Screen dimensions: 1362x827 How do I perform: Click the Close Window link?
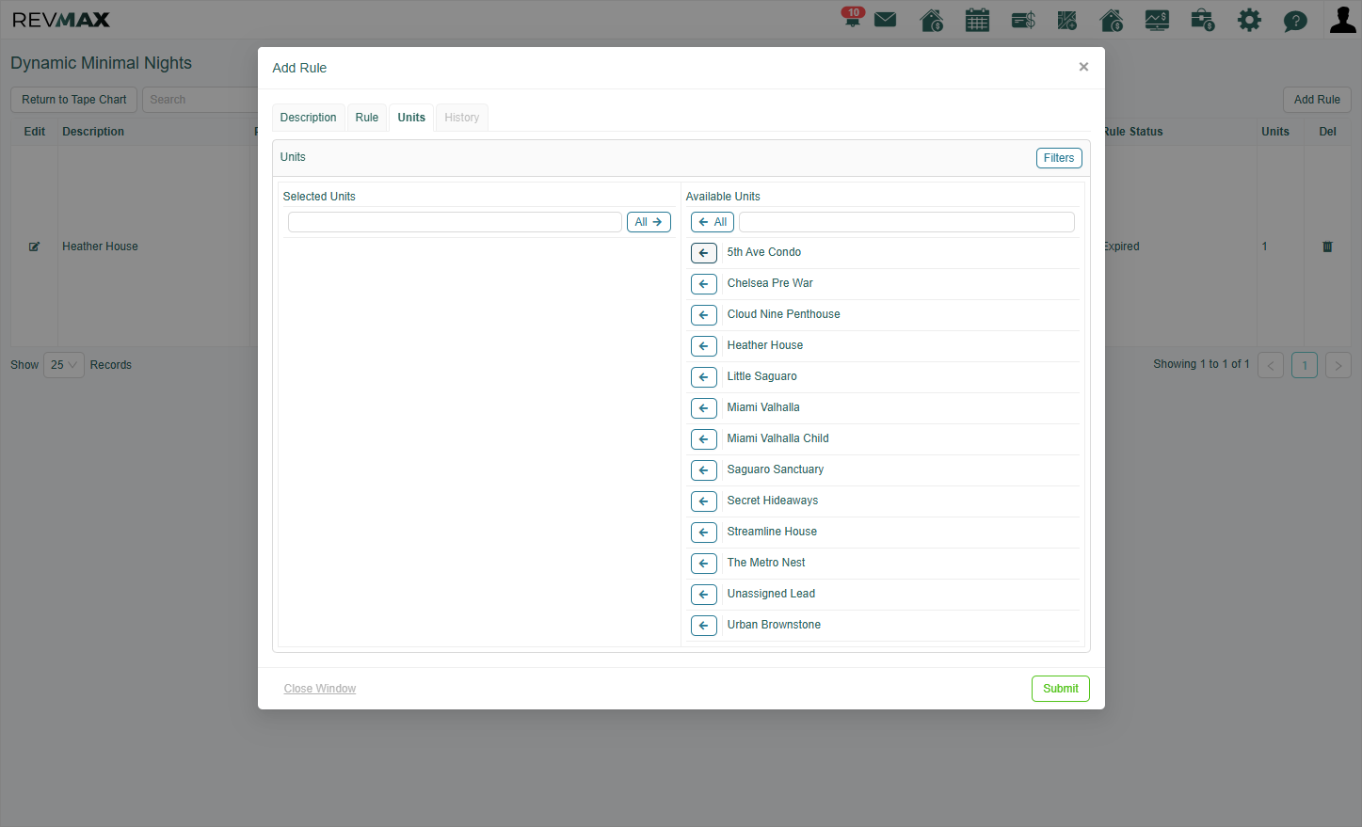320,689
